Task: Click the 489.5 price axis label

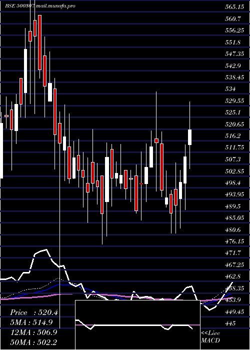Action: pyautogui.click(x=232, y=206)
